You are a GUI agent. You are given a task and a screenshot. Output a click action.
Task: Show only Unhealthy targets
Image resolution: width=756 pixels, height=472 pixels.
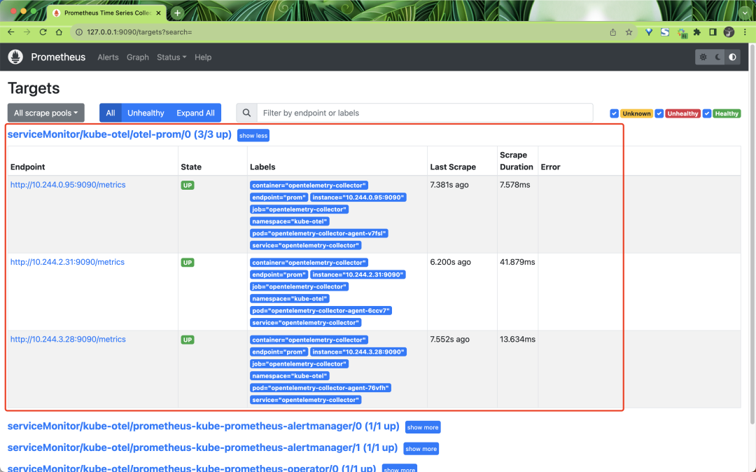click(146, 113)
